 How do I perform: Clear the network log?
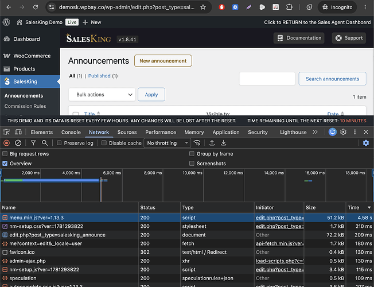tap(18, 143)
